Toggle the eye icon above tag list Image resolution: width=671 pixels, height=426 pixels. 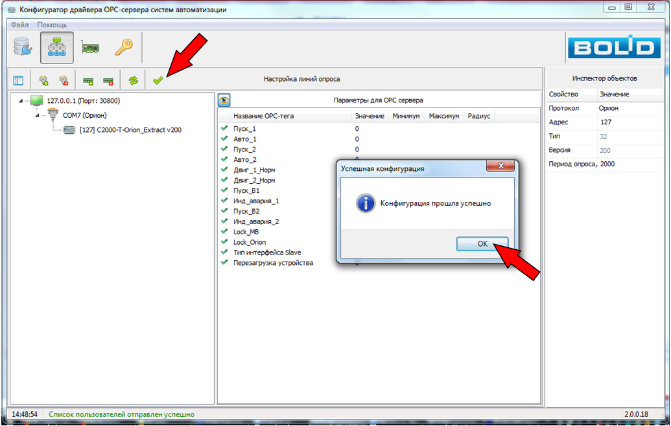[224, 100]
